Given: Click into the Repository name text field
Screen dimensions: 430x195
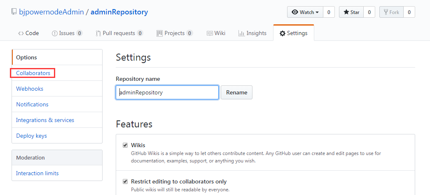Looking at the screenshot, I should (x=167, y=92).
